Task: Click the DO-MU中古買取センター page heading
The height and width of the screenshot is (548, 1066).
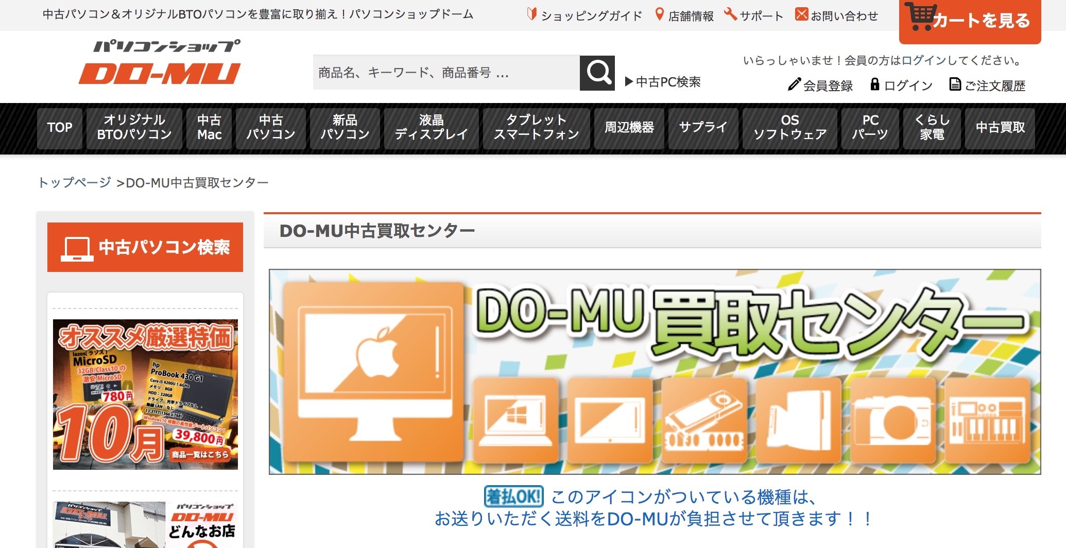Action: pyautogui.click(x=377, y=231)
